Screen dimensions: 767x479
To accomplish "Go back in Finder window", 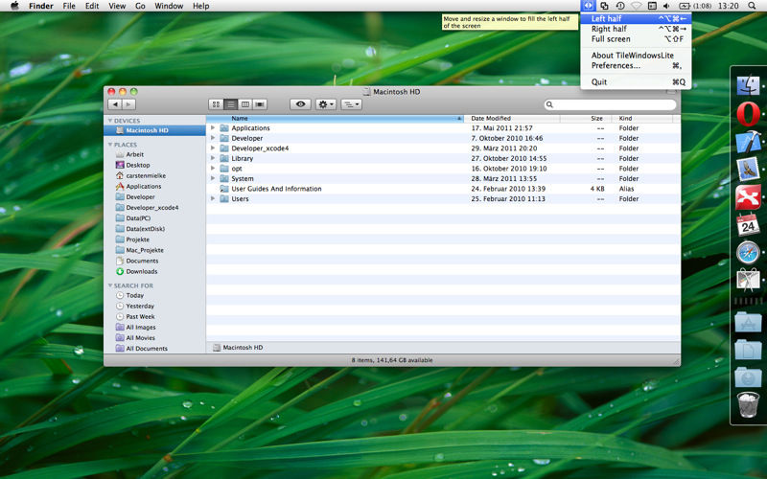I will click(x=115, y=104).
